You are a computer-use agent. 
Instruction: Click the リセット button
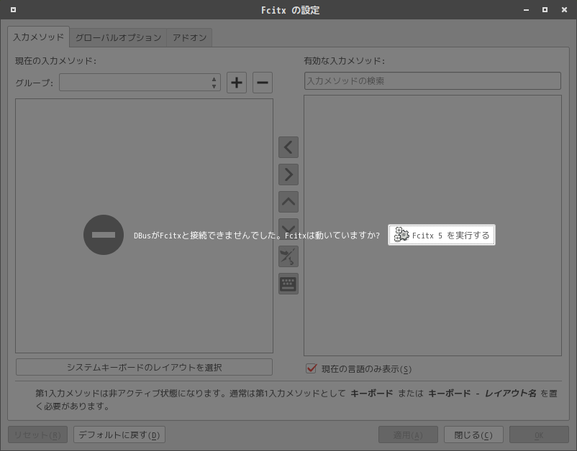(x=37, y=434)
